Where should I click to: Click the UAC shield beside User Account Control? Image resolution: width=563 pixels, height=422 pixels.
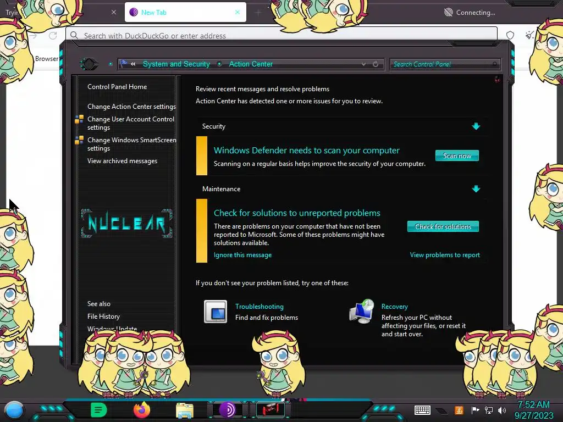(x=79, y=119)
